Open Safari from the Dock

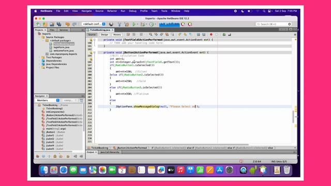pyautogui.click(x=64, y=170)
